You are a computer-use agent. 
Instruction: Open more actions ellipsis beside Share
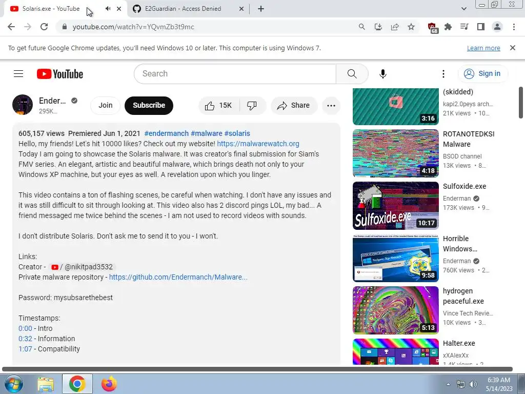pos(331,106)
